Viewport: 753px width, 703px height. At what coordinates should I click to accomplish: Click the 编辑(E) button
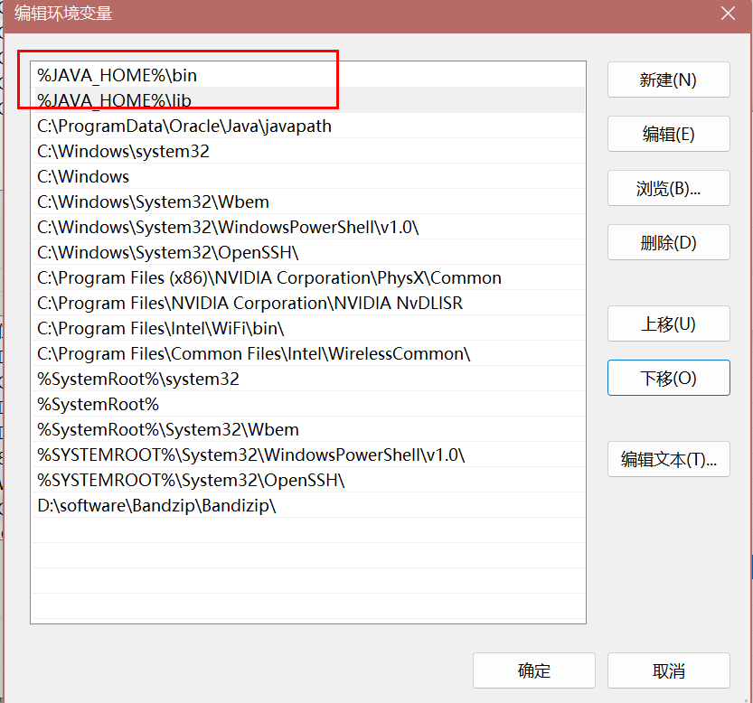tap(669, 134)
